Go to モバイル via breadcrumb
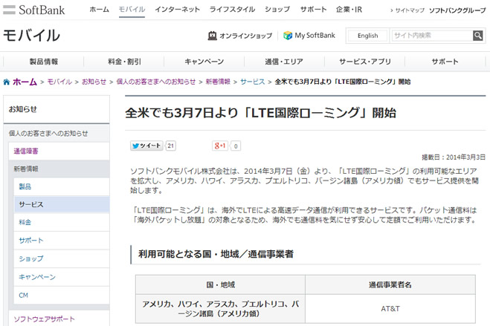 (x=59, y=82)
